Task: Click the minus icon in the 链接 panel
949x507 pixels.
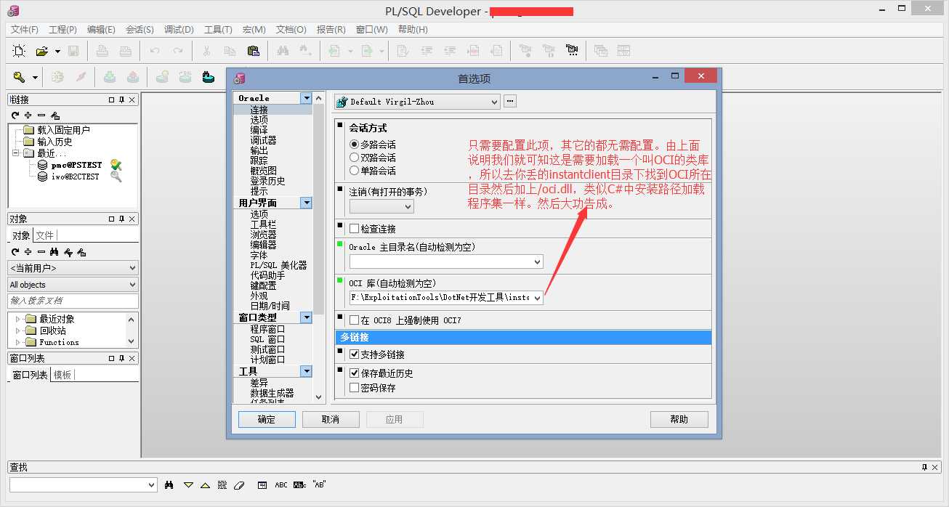Action: [x=41, y=115]
